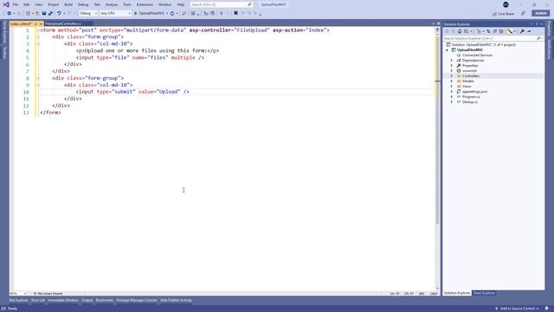Start debugging with UploadFilesMVC run button

pyautogui.click(x=149, y=14)
